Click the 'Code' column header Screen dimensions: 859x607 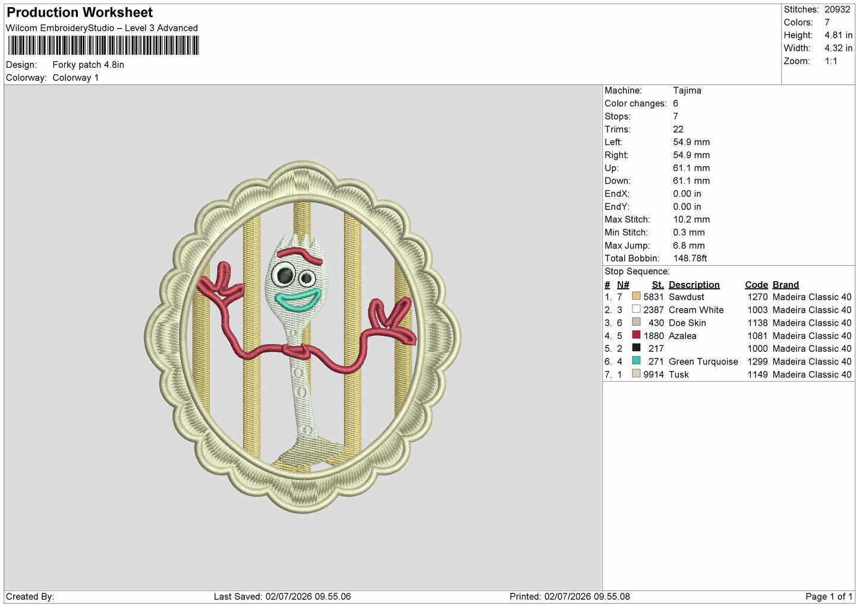(756, 285)
